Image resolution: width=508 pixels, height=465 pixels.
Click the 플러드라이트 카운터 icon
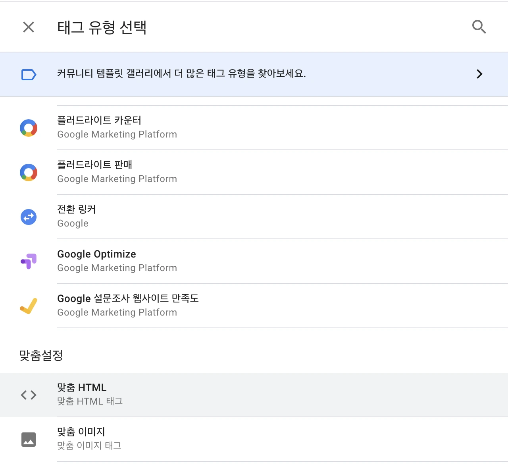coord(29,128)
